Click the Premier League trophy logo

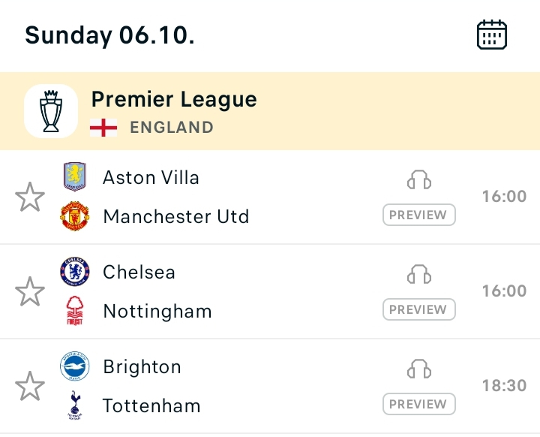point(51,111)
